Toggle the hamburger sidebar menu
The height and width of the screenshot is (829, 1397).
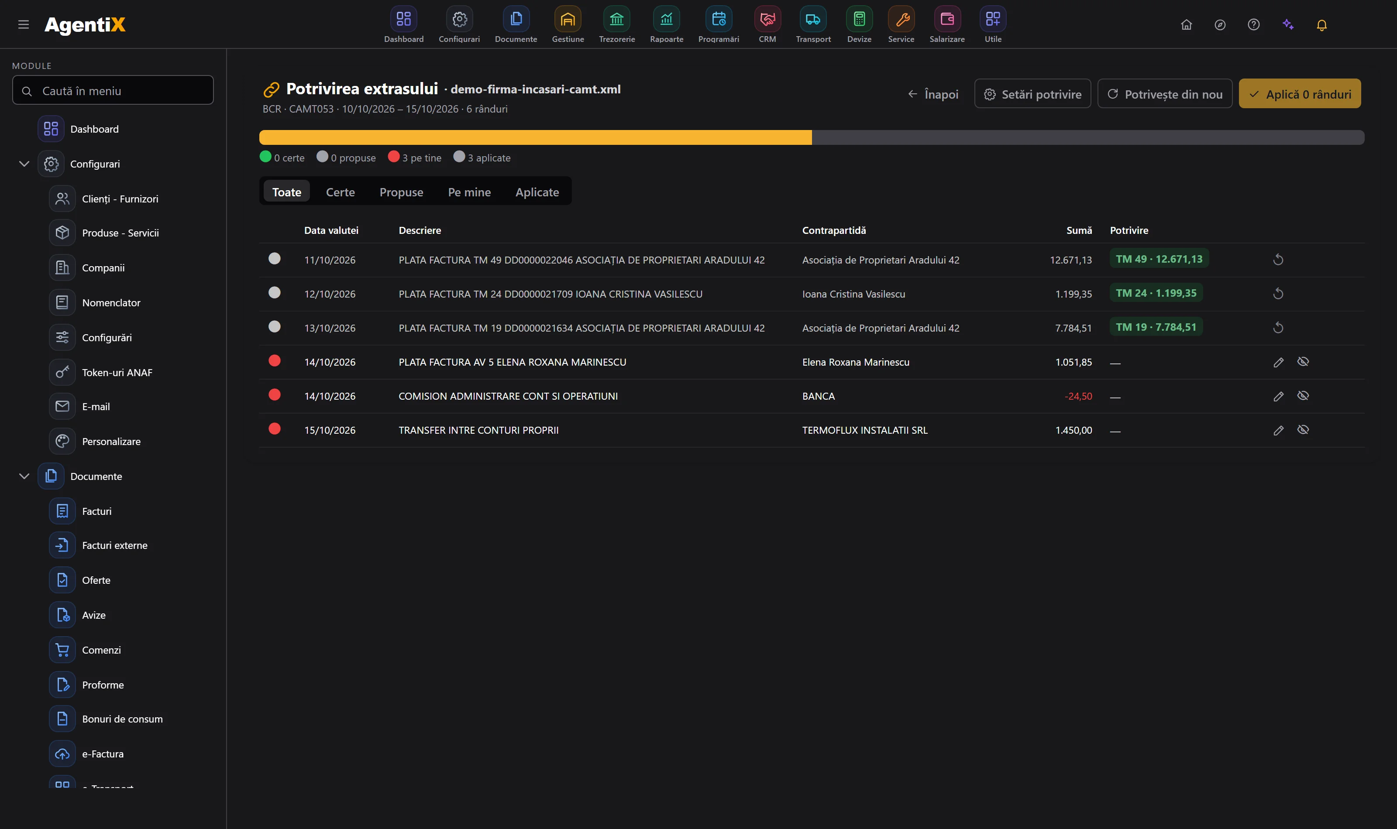[x=24, y=24]
